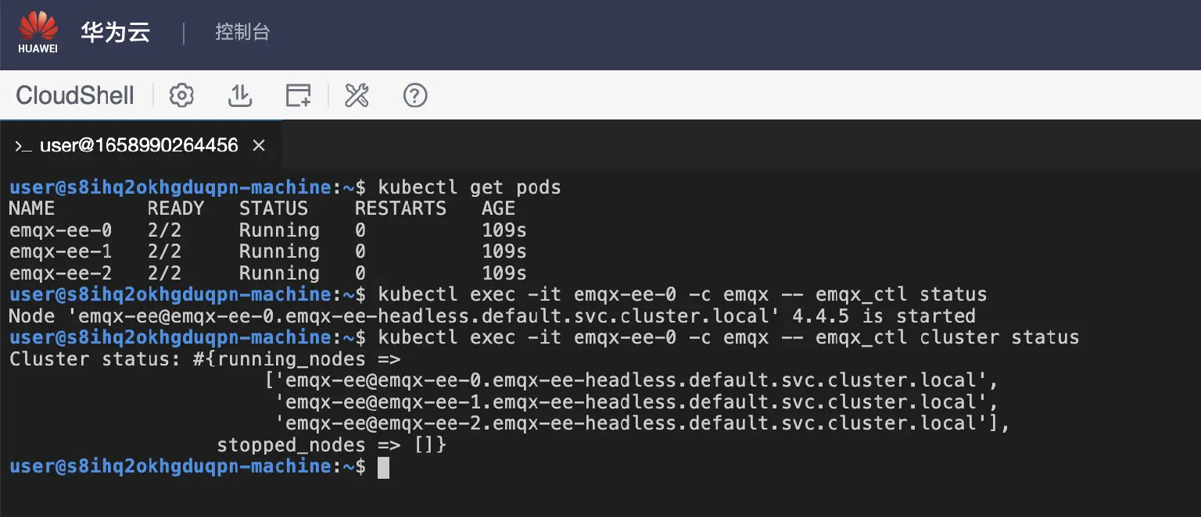
Task: Focus the terminal cursor at the last prompt
Action: [383, 467]
